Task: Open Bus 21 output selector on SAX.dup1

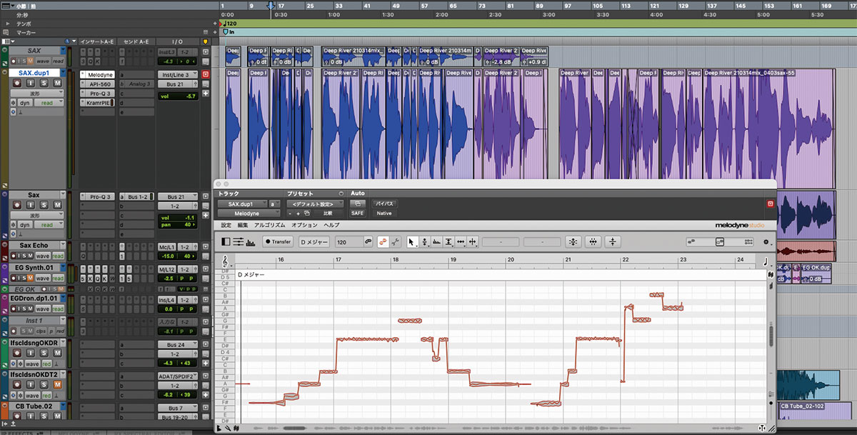Action: click(177, 84)
